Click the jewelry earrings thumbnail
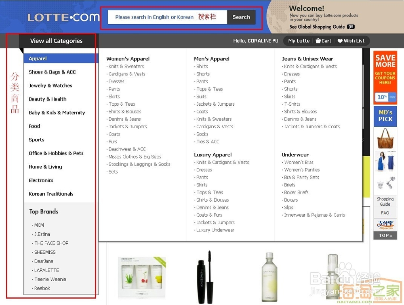 pyautogui.click(x=386, y=183)
